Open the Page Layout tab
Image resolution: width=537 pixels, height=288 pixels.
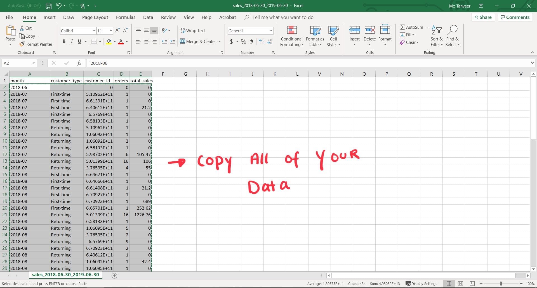(95, 17)
